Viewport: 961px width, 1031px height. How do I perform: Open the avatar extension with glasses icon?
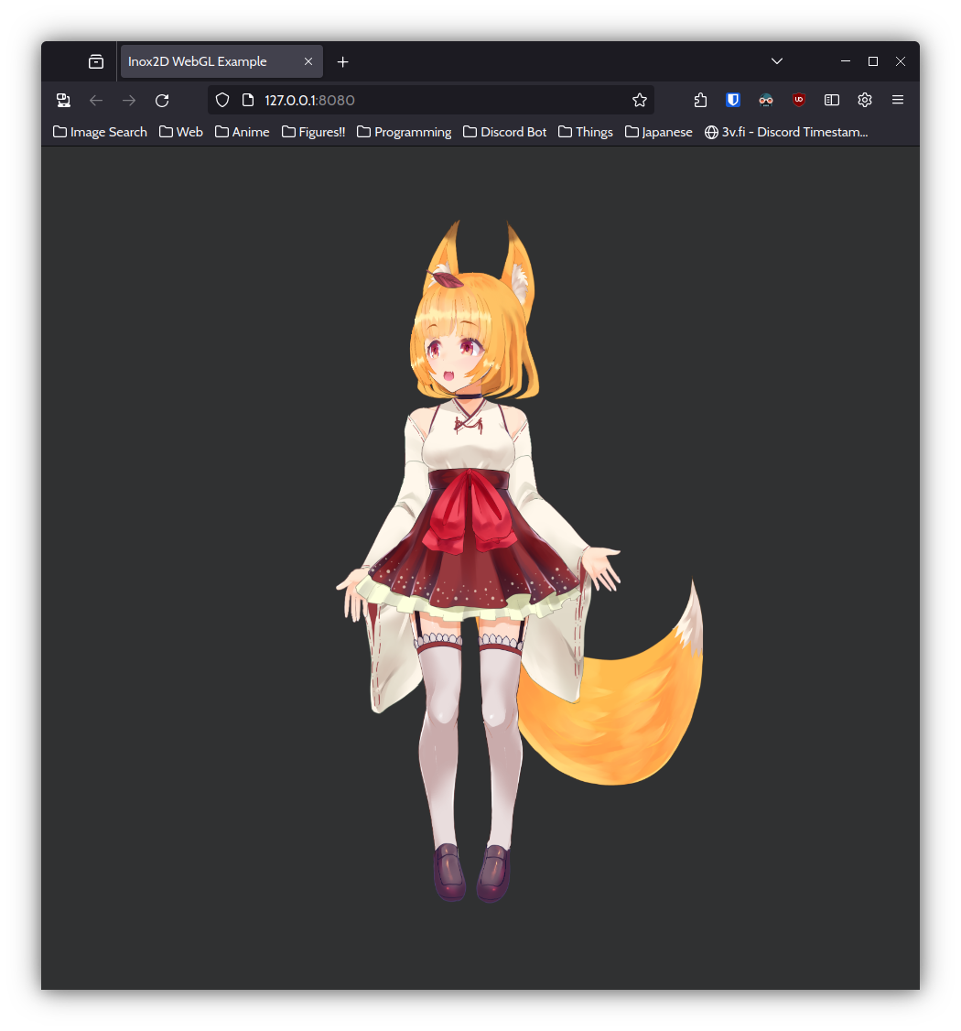pyautogui.click(x=766, y=100)
